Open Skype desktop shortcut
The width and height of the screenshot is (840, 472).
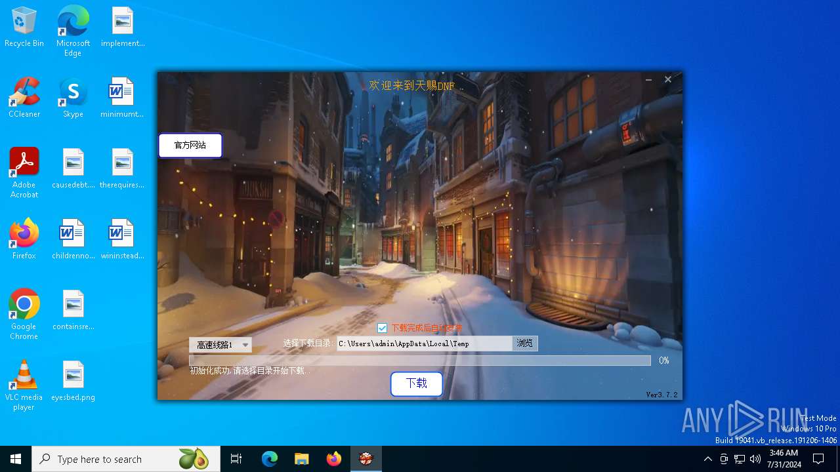tap(73, 98)
